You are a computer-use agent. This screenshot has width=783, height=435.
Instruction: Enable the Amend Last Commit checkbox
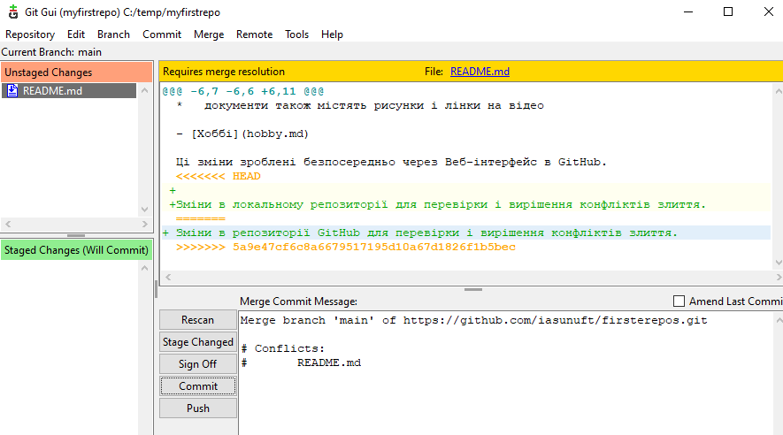coord(679,301)
